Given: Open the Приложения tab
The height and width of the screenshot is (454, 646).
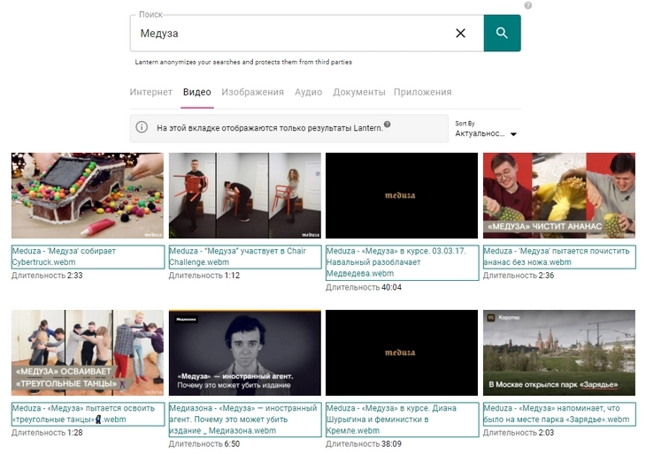Looking at the screenshot, I should click(422, 92).
